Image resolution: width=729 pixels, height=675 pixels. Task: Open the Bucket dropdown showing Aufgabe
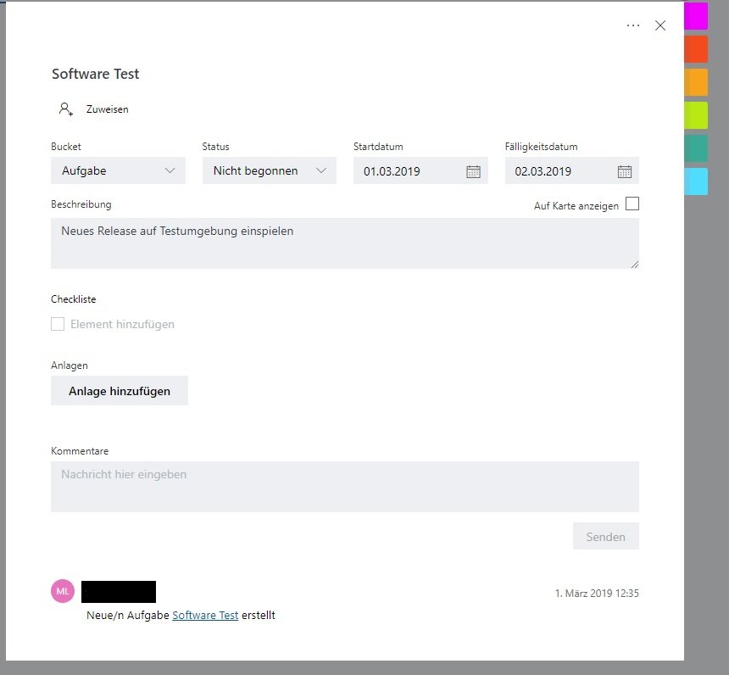pyautogui.click(x=118, y=170)
